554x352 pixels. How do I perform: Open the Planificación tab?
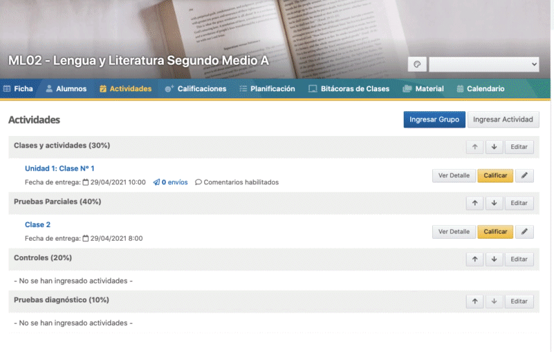click(x=267, y=88)
